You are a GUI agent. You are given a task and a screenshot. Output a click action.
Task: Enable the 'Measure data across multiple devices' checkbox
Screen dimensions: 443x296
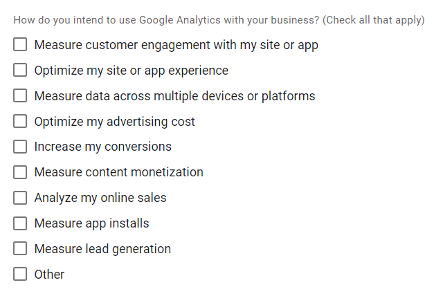coord(21,96)
